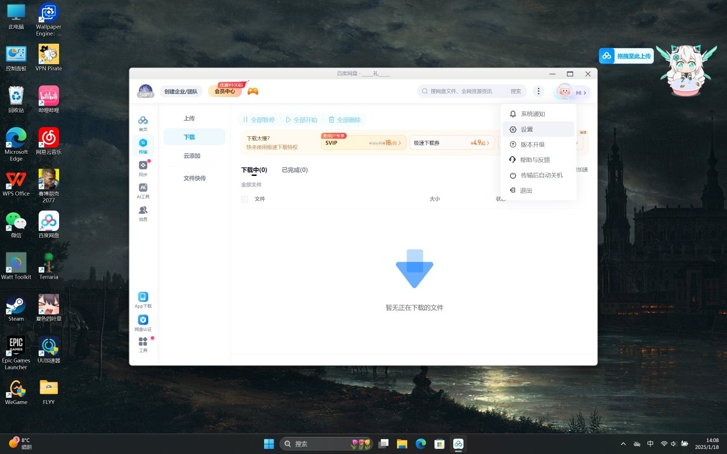The width and height of the screenshot is (727, 454).
Task: Open the 工具 tools sidebar icon
Action: 143,344
